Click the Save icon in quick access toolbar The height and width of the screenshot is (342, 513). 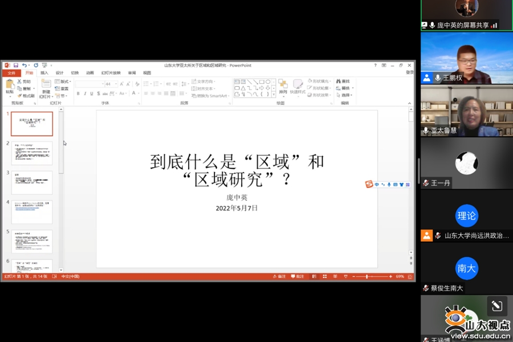tap(16, 66)
